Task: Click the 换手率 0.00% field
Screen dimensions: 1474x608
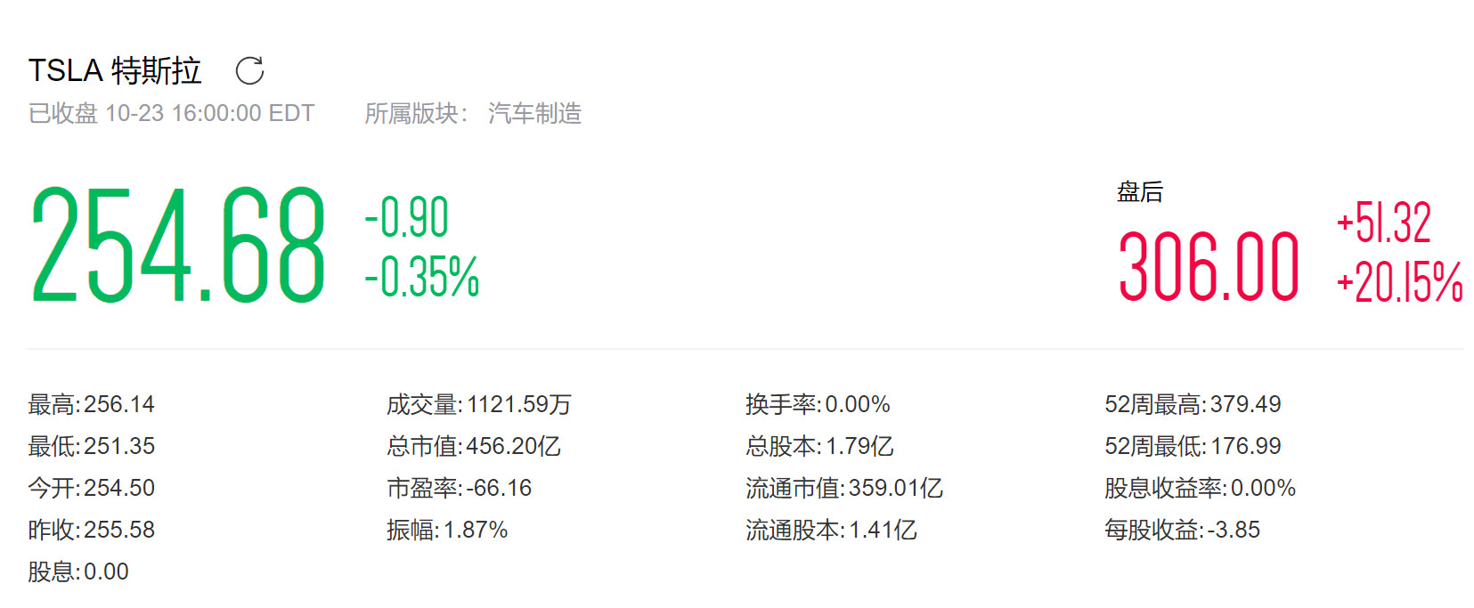Action: tap(857, 405)
